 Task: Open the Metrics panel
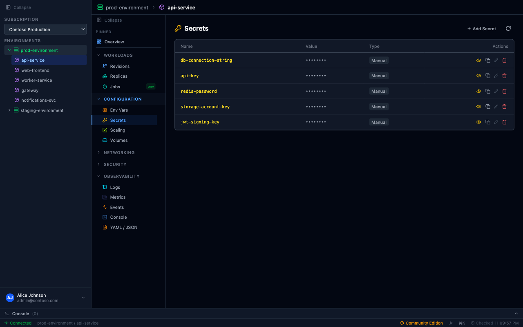click(118, 197)
